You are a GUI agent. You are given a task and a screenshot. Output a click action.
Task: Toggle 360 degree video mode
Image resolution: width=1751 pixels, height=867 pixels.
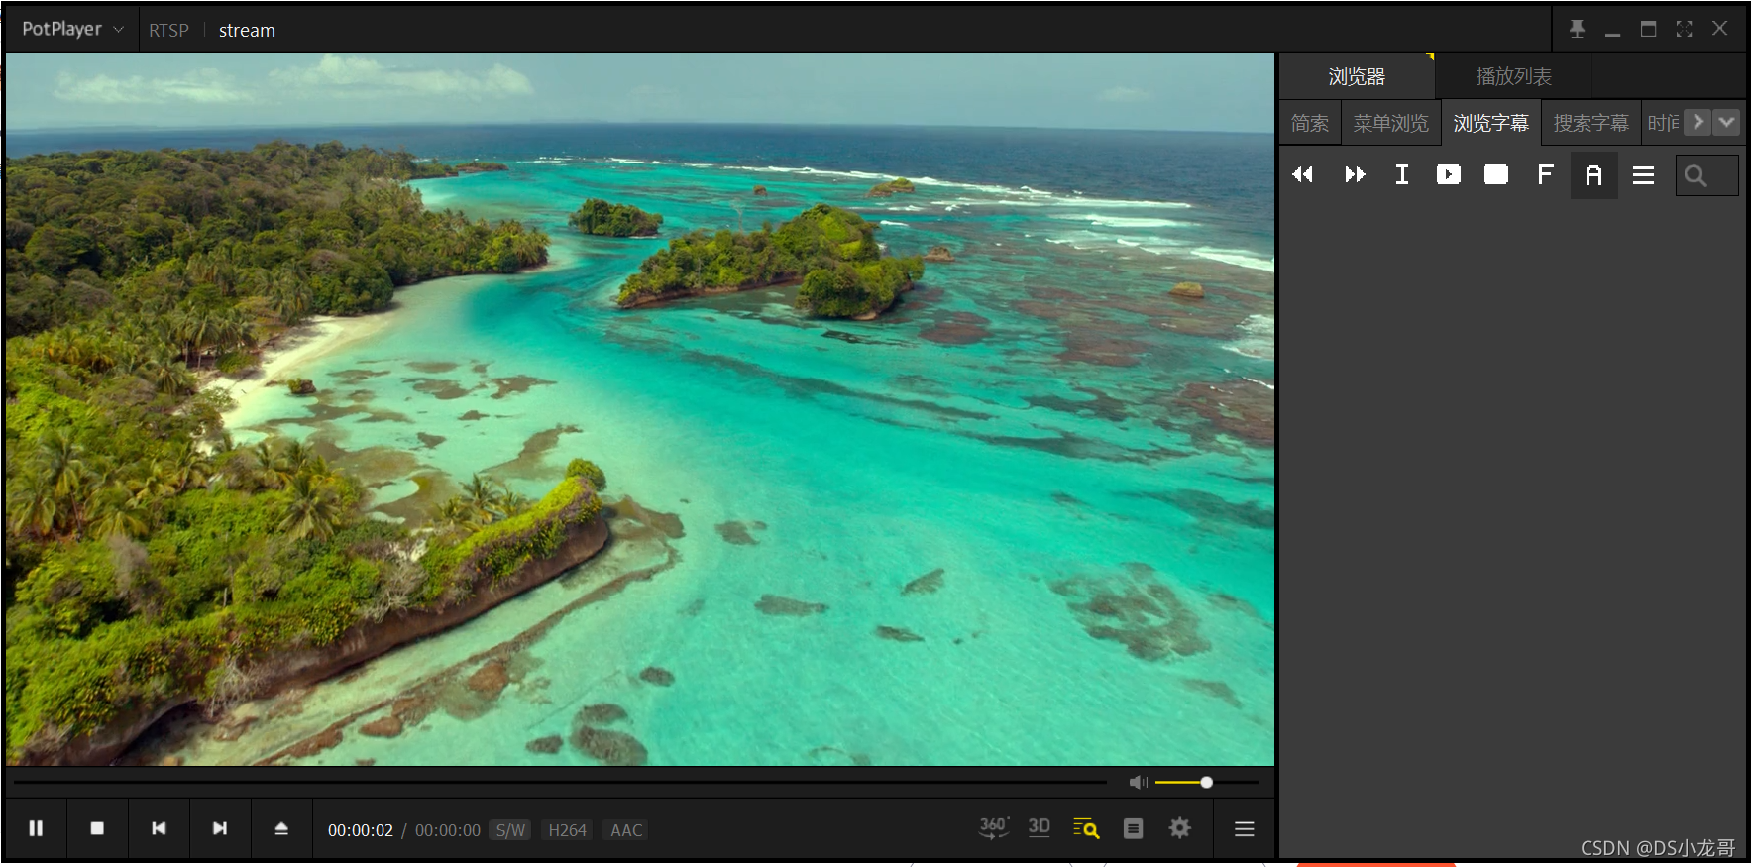pos(994,827)
